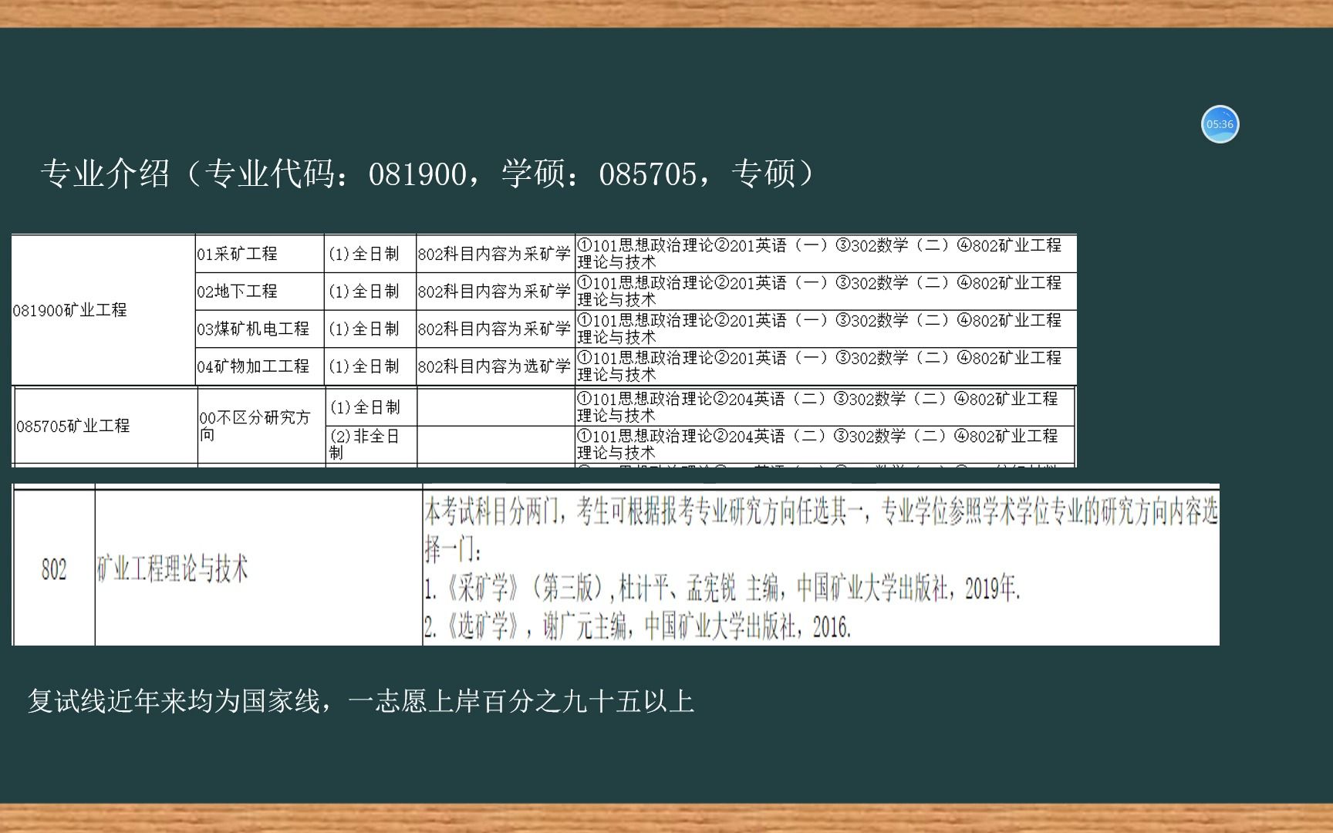The height and width of the screenshot is (833, 1333).
Task: Select the '02地下工程' direction cell
Action: (259, 292)
